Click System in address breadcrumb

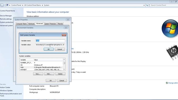coord(46,5)
